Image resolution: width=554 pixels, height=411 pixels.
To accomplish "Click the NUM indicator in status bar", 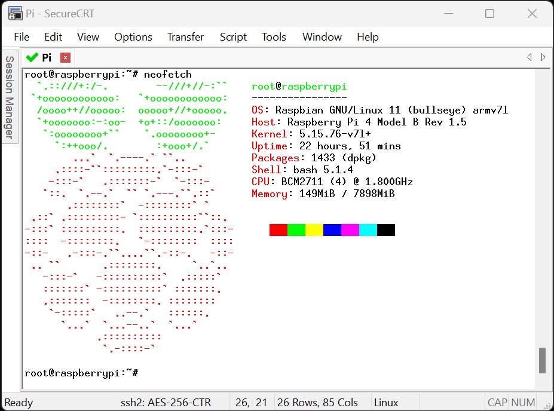I will (x=523, y=403).
